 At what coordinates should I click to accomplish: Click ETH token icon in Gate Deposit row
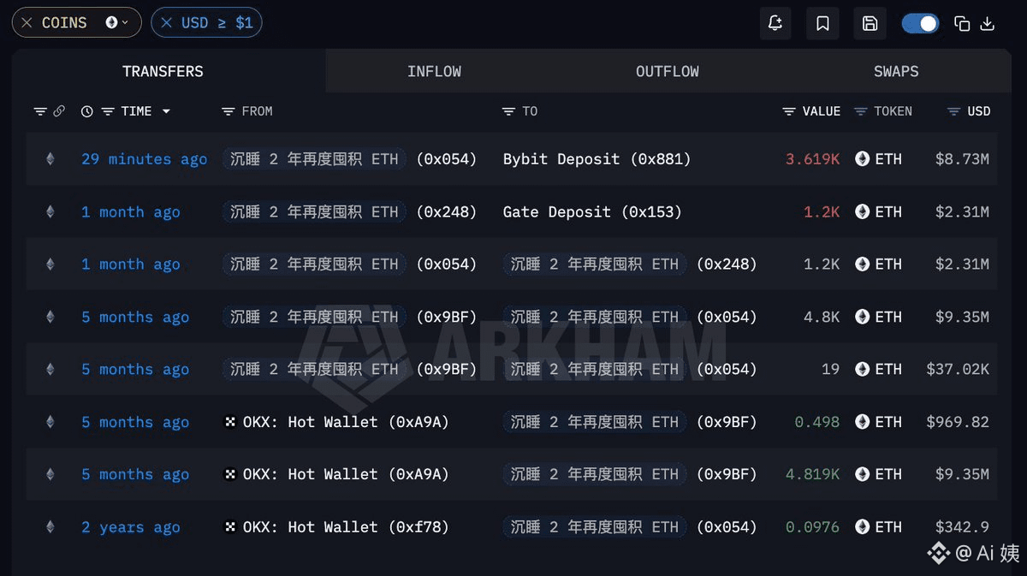coord(863,212)
